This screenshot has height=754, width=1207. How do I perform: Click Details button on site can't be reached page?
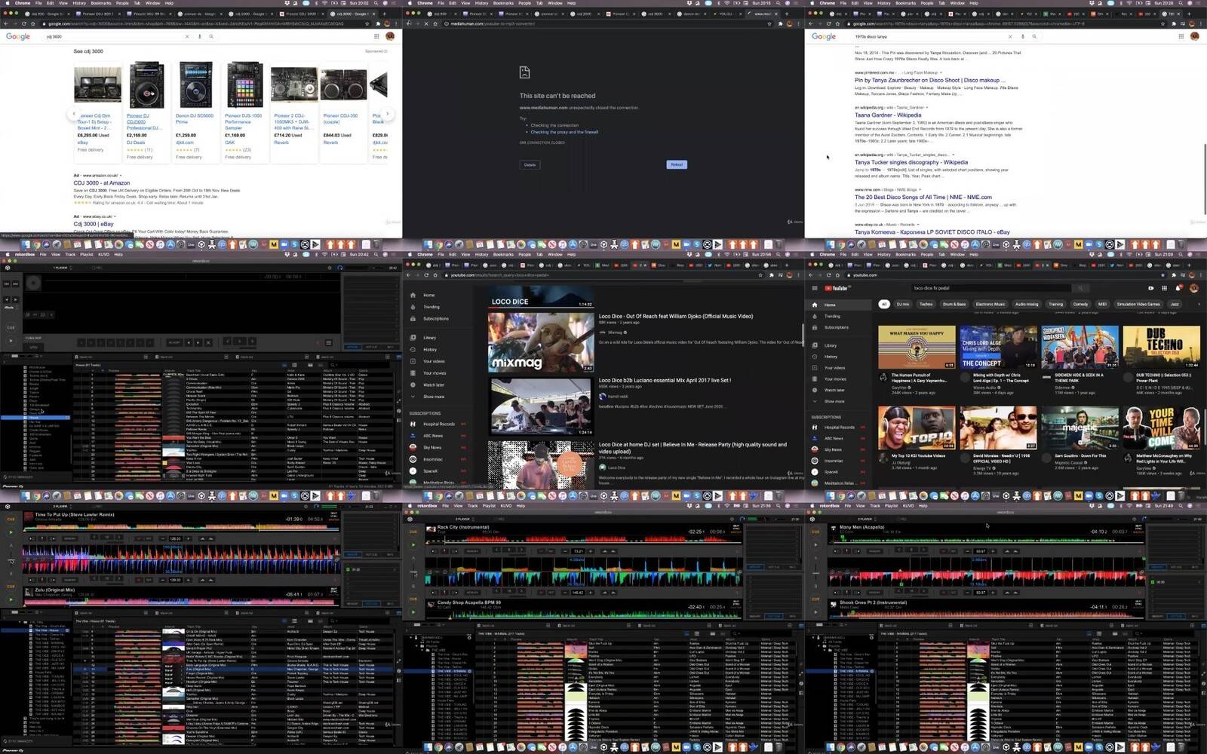click(x=530, y=164)
